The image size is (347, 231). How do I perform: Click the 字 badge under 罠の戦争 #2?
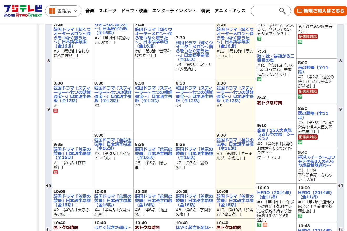point(300,96)
